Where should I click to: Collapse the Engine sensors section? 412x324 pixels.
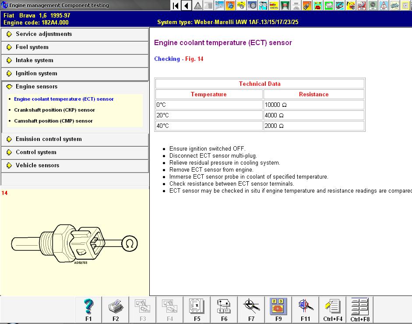(x=36, y=87)
